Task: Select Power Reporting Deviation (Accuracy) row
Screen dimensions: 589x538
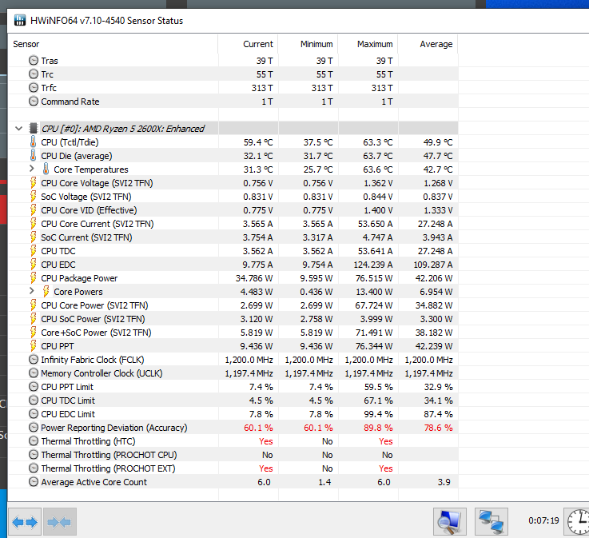Action: [233, 428]
